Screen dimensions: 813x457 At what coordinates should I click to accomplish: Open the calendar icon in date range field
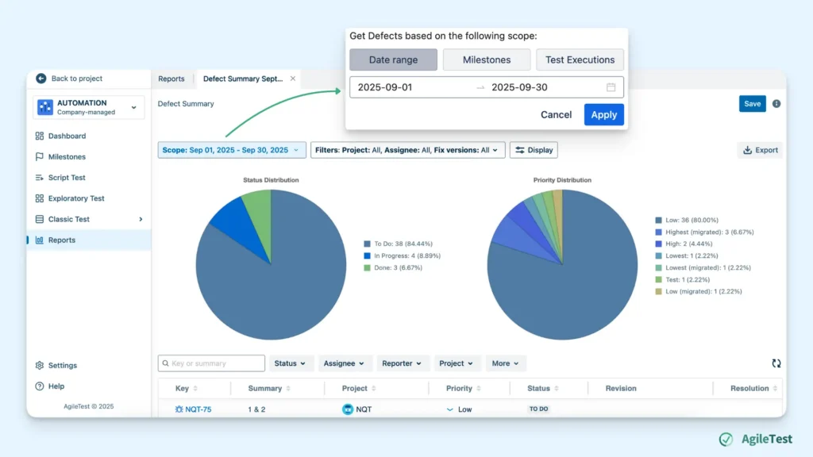coord(611,87)
